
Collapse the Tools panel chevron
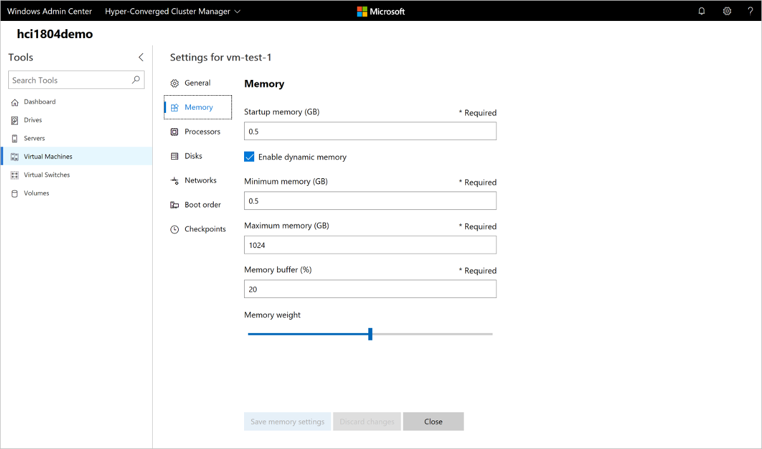coord(141,57)
